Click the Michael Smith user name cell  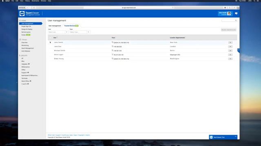[x=60, y=50]
